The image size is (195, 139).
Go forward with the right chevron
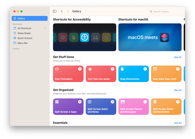[x=68, y=11]
